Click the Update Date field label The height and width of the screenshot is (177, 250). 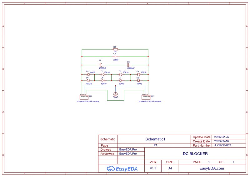point(202,137)
